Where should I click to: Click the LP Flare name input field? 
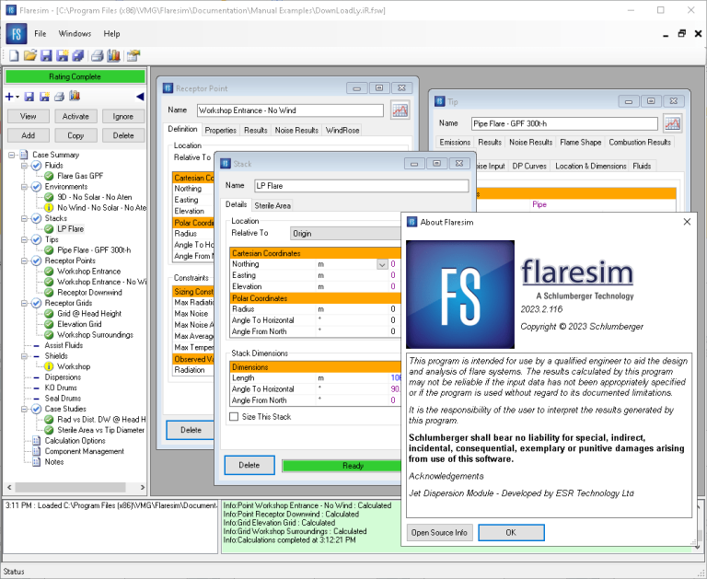coord(361,186)
